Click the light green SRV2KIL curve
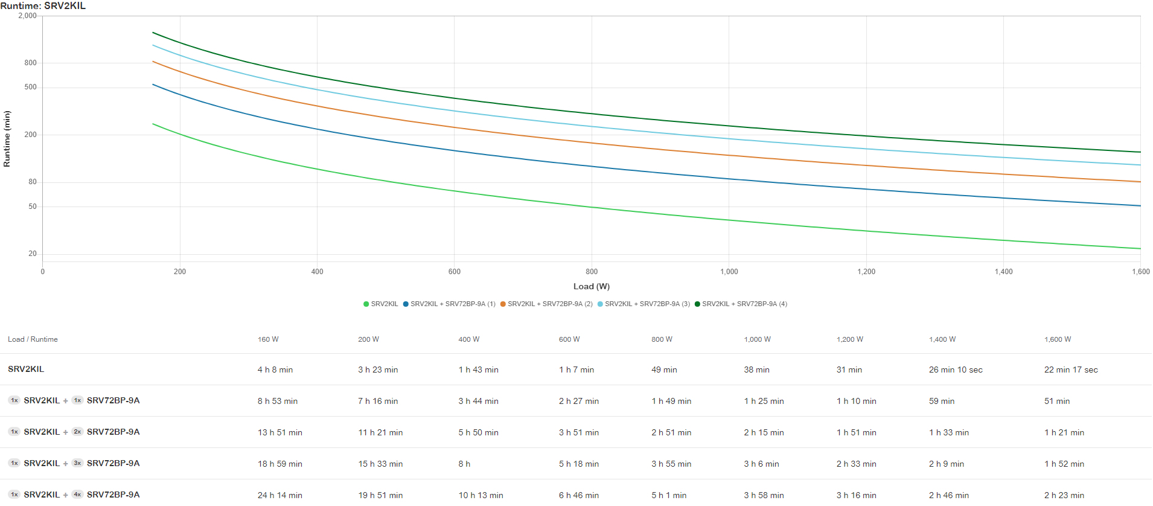This screenshot has height=506, width=1153. click(592, 208)
